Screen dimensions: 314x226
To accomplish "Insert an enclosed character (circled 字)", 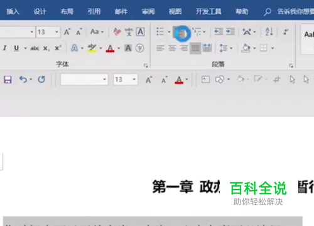I will [139, 48].
